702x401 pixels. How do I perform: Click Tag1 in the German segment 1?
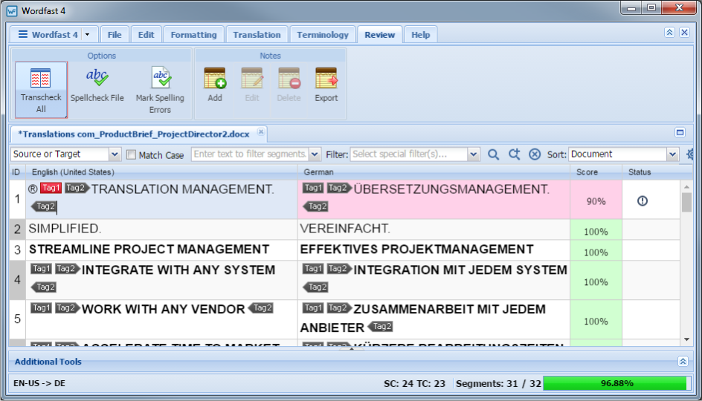[x=313, y=188]
